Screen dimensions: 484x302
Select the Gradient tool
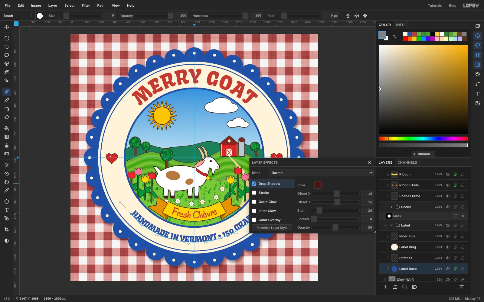point(7,137)
